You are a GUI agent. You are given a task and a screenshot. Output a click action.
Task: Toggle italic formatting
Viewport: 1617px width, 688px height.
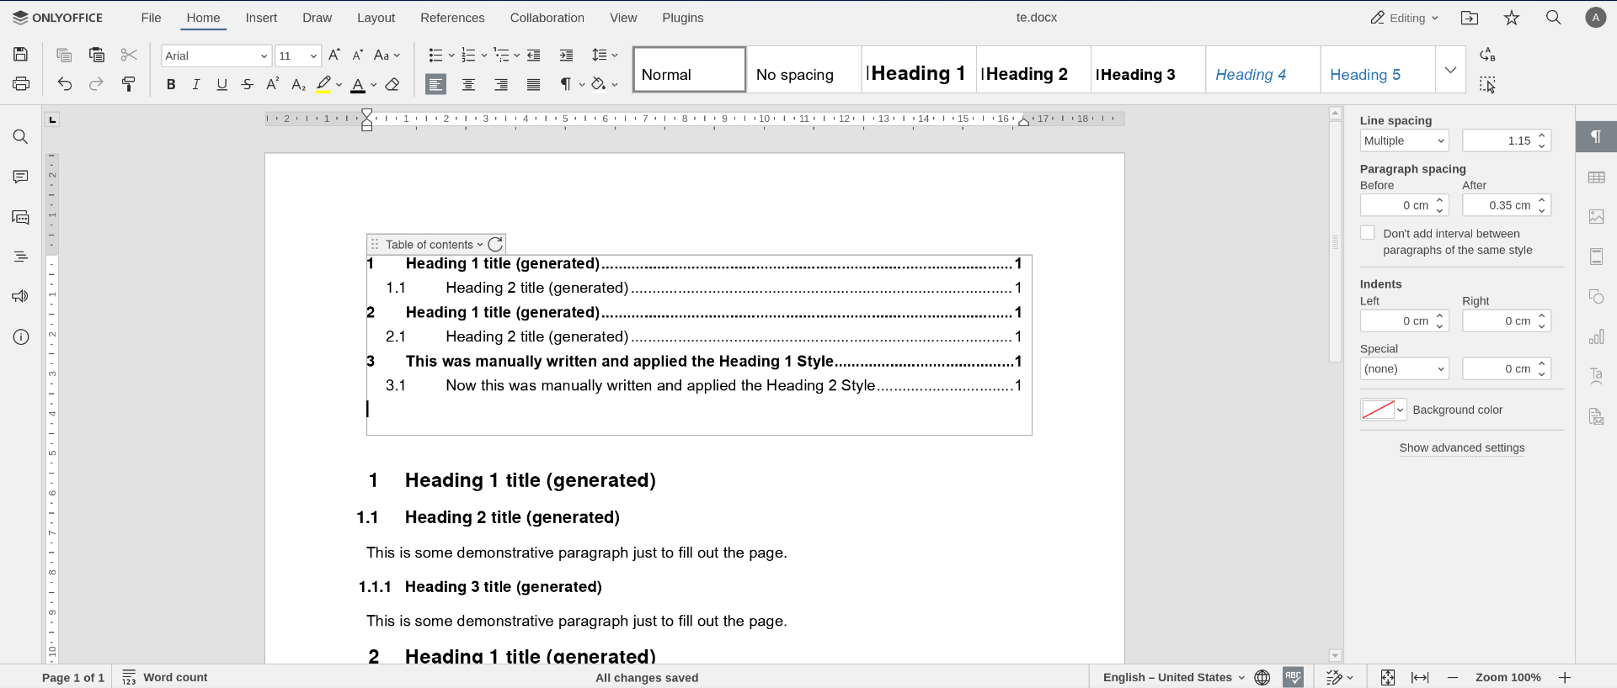pyautogui.click(x=196, y=84)
